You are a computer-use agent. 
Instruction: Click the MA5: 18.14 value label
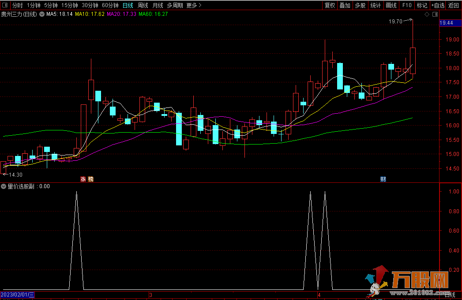click(x=60, y=14)
